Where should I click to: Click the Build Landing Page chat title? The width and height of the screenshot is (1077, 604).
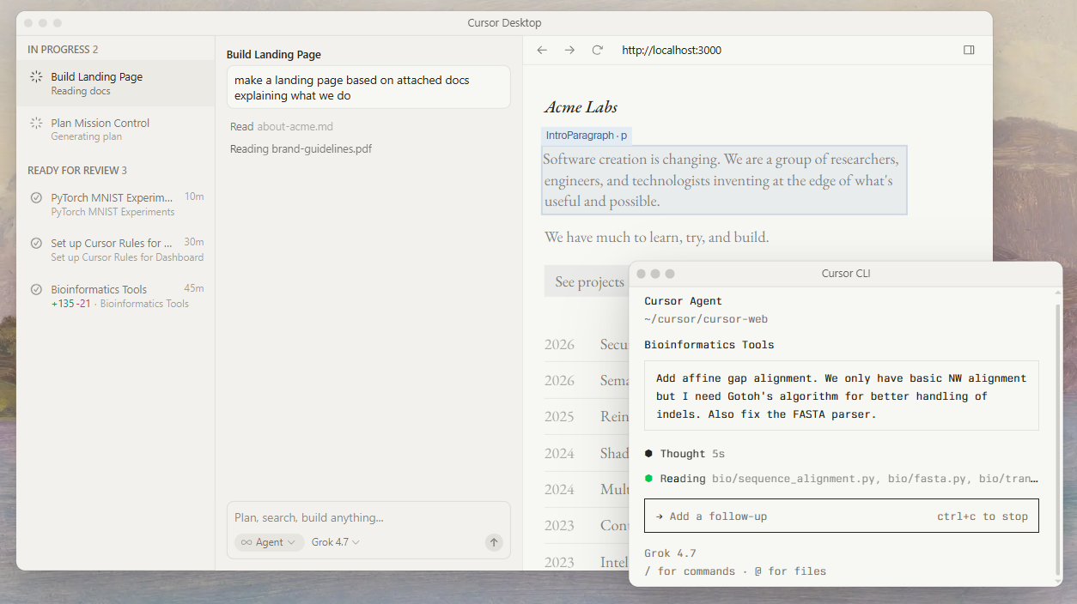coord(274,54)
